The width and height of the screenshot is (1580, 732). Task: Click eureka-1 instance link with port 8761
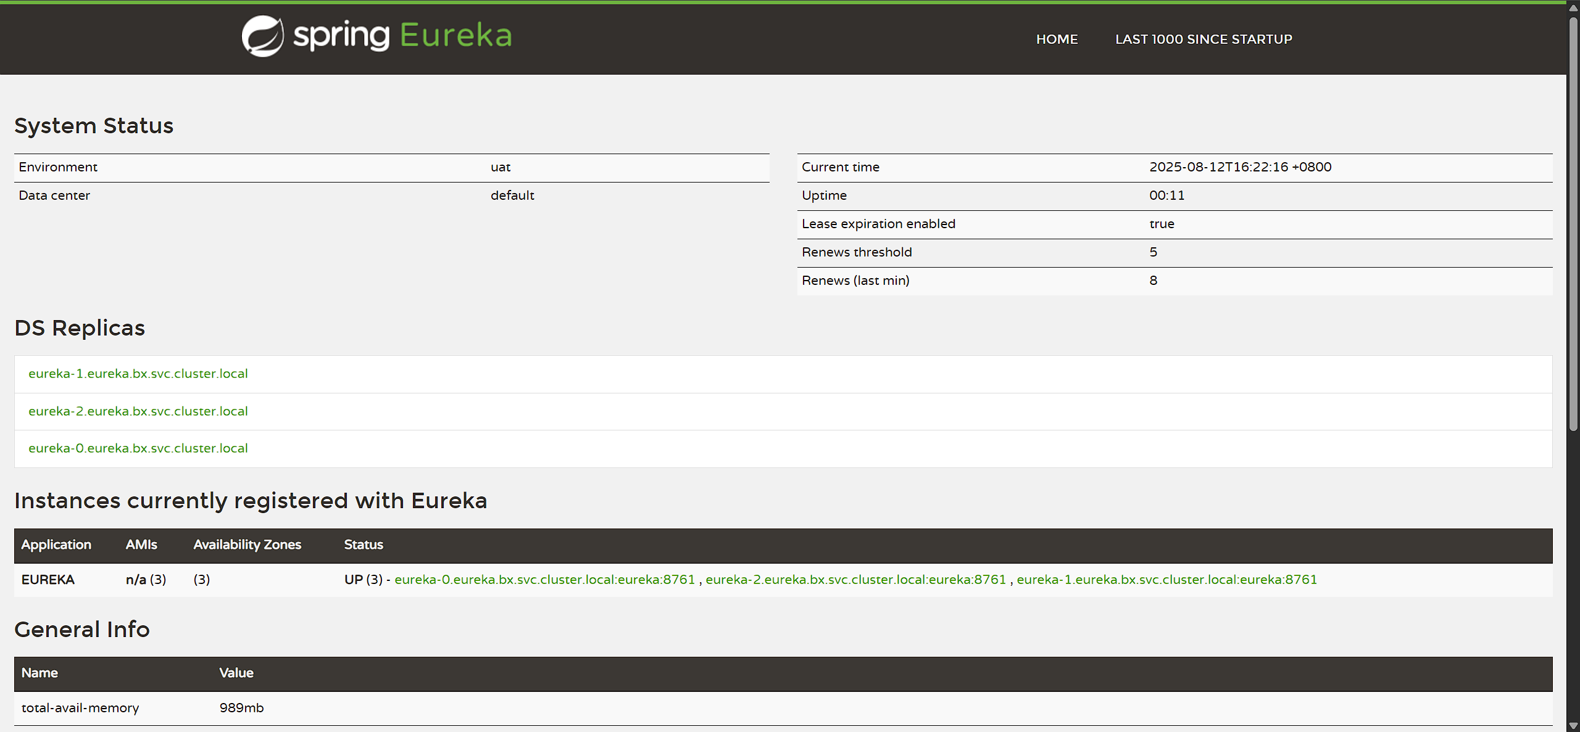tap(1166, 580)
